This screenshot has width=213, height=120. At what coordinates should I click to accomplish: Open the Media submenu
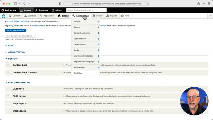click(x=86, y=50)
